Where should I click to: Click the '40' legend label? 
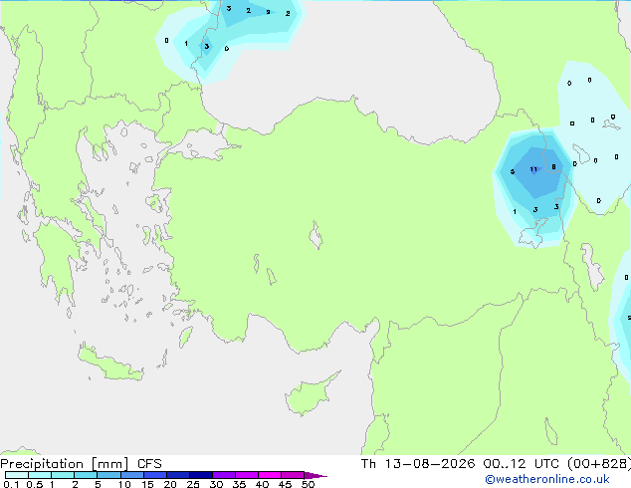[262, 484]
